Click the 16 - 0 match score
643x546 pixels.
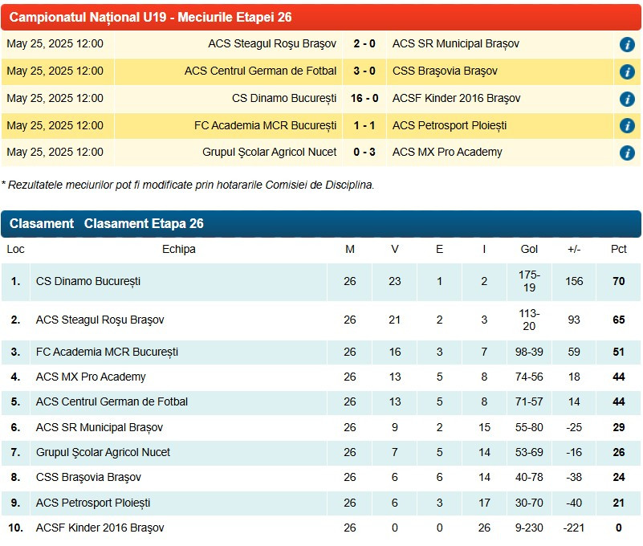point(364,99)
